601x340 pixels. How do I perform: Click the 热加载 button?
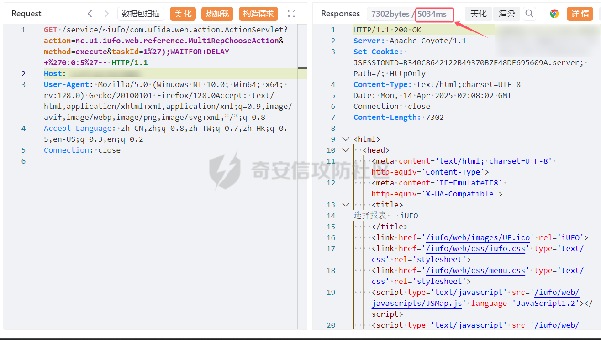(x=217, y=14)
